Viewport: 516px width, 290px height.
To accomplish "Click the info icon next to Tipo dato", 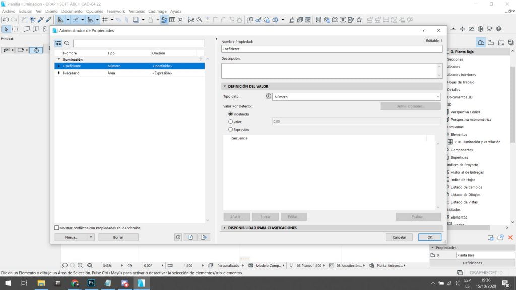I will (x=268, y=96).
